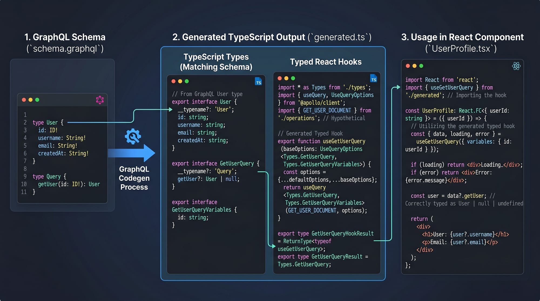Image resolution: width=540 pixels, height=301 pixels.
Task: Click the Codegen gear-and-wrench icon
Action: 133,136
